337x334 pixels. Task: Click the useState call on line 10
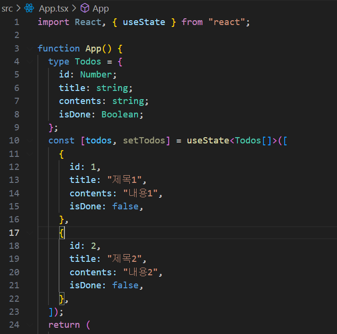208,141
